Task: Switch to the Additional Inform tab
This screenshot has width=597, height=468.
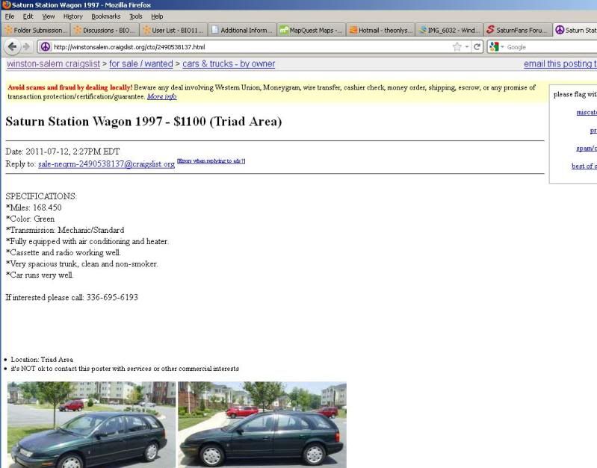Action: pyautogui.click(x=242, y=30)
